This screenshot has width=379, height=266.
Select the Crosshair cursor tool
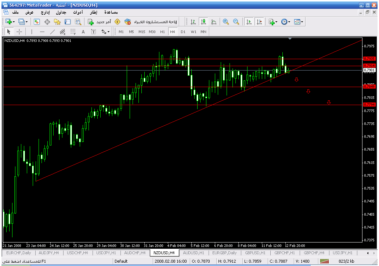click(19, 32)
